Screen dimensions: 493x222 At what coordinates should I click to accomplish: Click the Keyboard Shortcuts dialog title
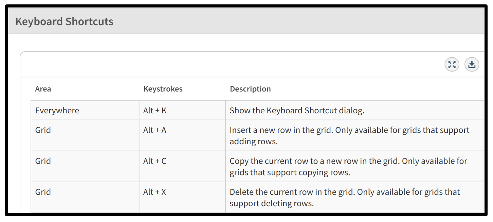point(65,21)
